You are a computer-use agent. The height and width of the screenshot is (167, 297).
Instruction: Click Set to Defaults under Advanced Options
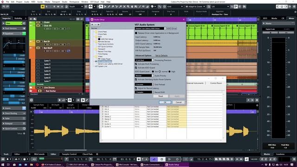click(161, 56)
